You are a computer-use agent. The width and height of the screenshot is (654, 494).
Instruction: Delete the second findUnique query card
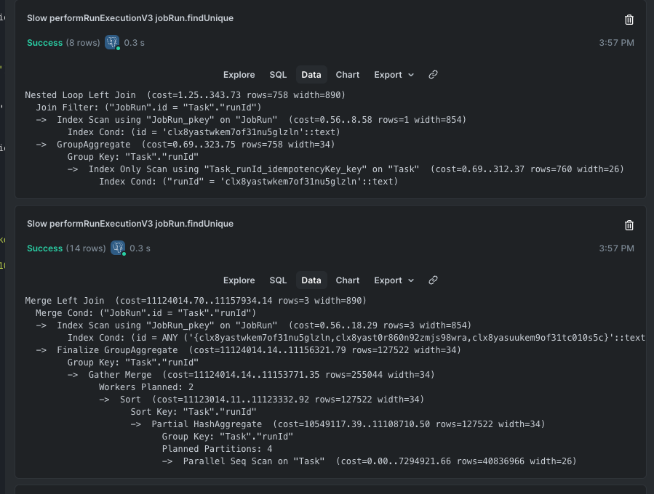[x=629, y=226]
